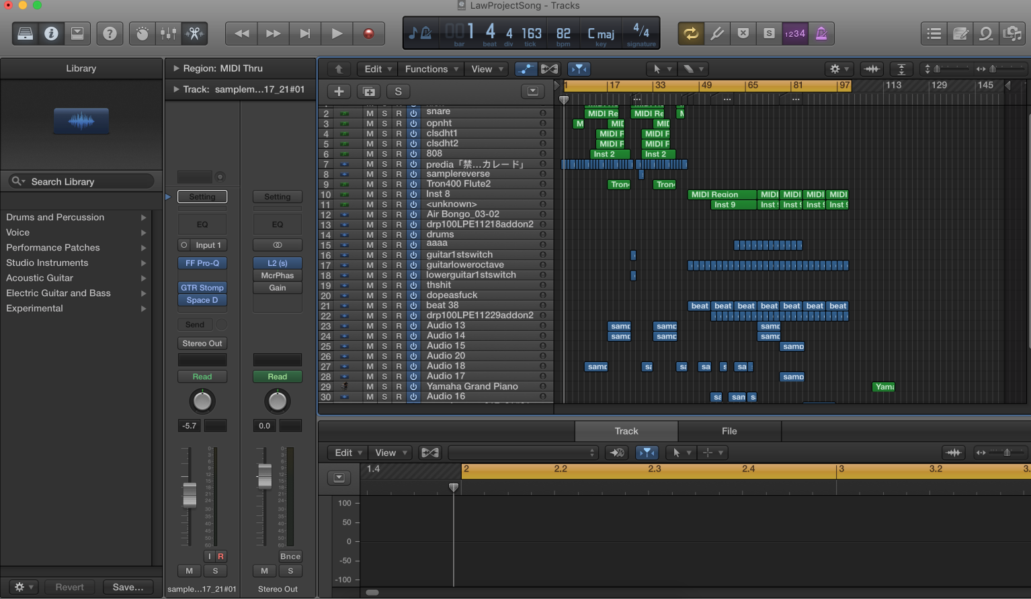Toggle the Solo S button in control bar
Viewport: 1031px width, 599px height.
tap(770, 34)
